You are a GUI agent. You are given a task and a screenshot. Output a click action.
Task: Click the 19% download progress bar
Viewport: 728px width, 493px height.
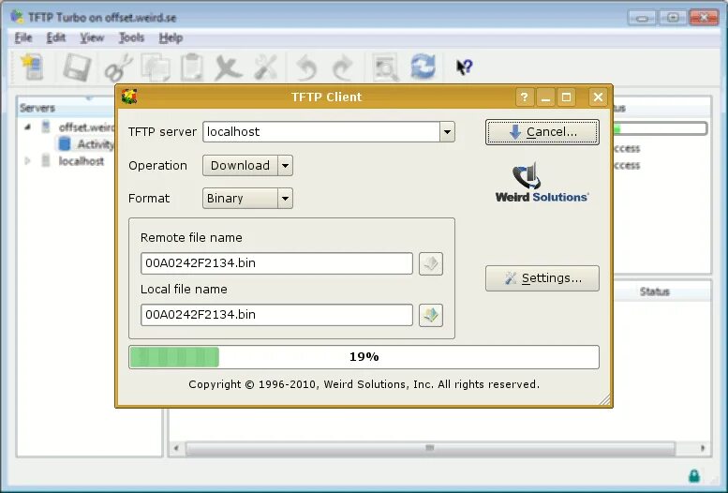pyautogui.click(x=364, y=357)
